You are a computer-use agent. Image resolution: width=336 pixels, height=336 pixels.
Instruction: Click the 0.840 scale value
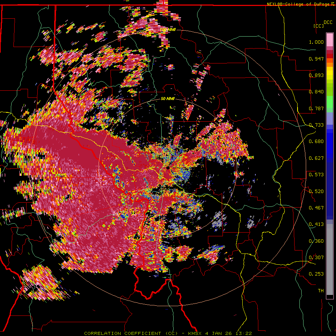click(x=316, y=92)
